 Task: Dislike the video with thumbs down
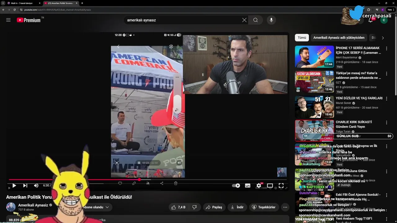pyautogui.click(x=194, y=207)
